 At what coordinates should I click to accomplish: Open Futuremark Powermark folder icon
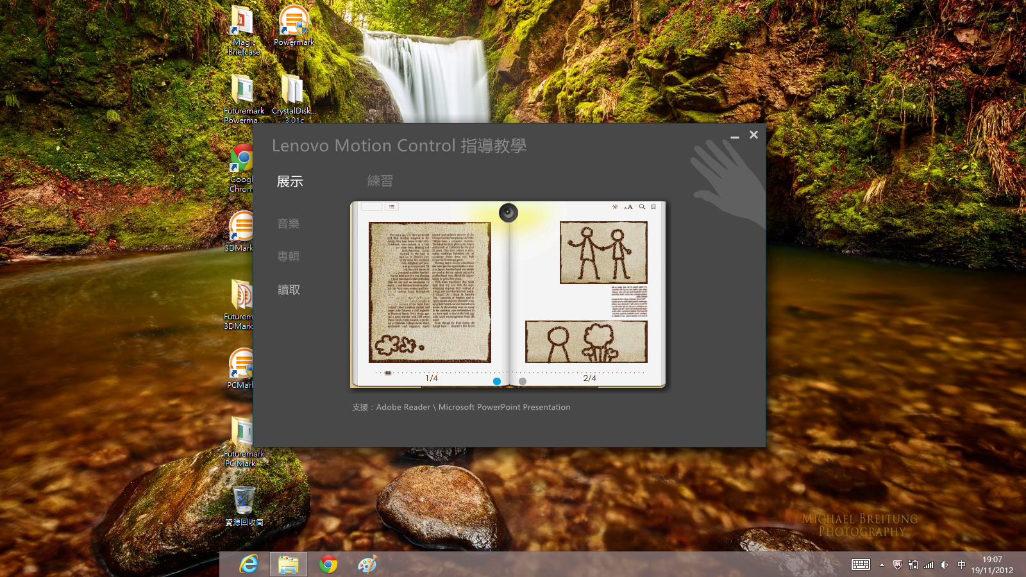(x=244, y=98)
